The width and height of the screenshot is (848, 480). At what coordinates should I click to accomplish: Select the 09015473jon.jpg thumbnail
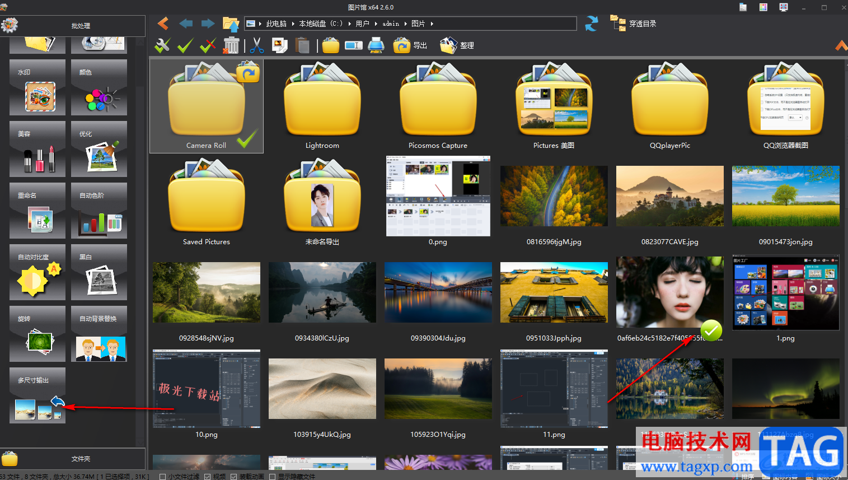pos(786,196)
